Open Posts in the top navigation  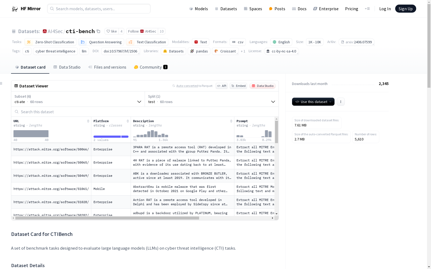tap(277, 9)
